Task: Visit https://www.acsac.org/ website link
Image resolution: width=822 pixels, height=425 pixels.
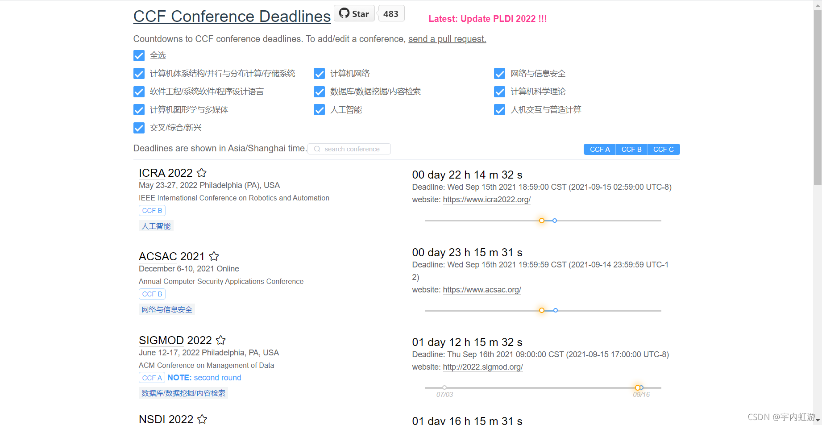Action: [482, 290]
